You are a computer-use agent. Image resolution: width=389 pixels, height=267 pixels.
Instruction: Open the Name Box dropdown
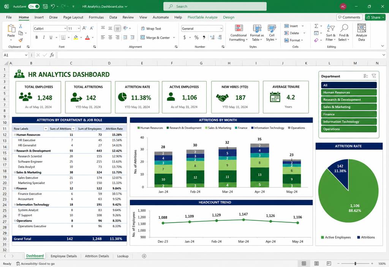(x=26, y=55)
